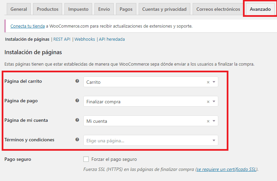The height and width of the screenshot is (181, 277).
Task: Follow the Conecta tu tienda link
Action: (28, 26)
